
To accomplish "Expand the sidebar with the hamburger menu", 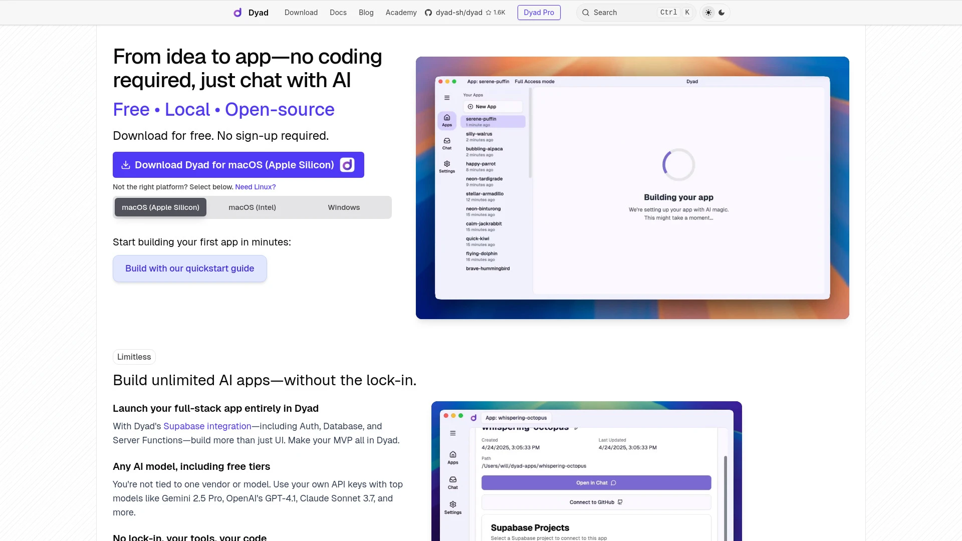I will [446, 98].
